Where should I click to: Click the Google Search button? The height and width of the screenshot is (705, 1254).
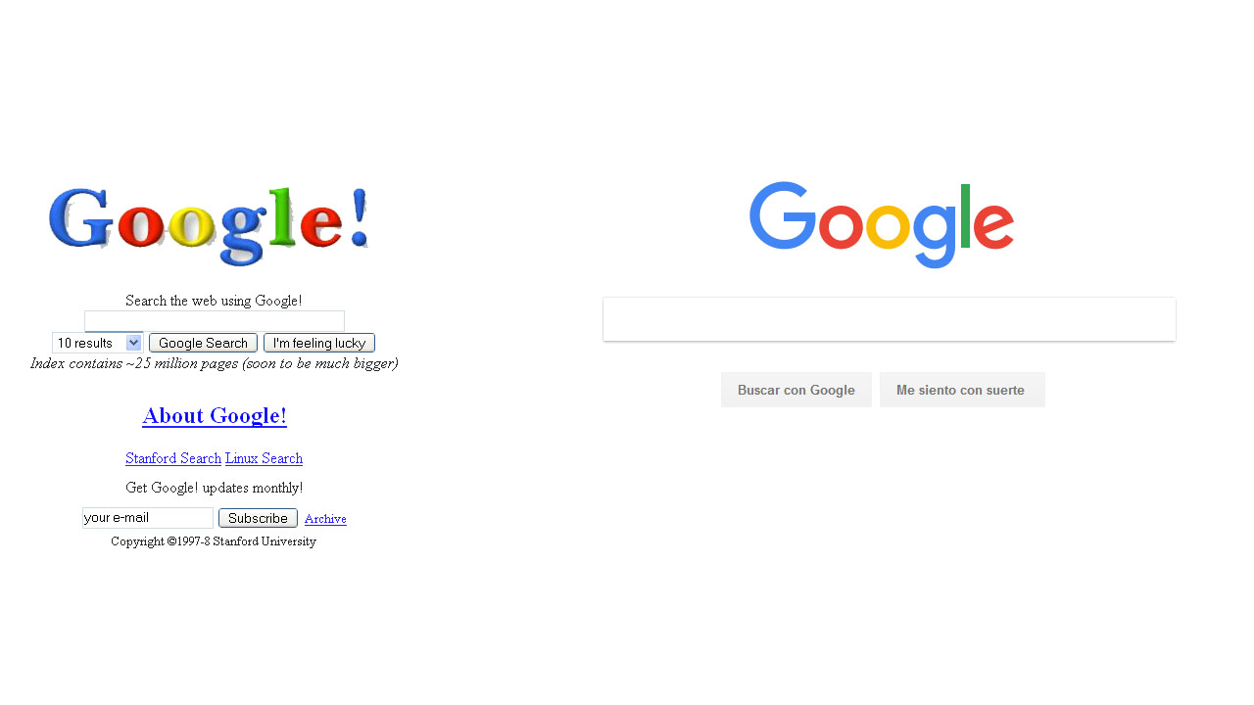point(203,343)
